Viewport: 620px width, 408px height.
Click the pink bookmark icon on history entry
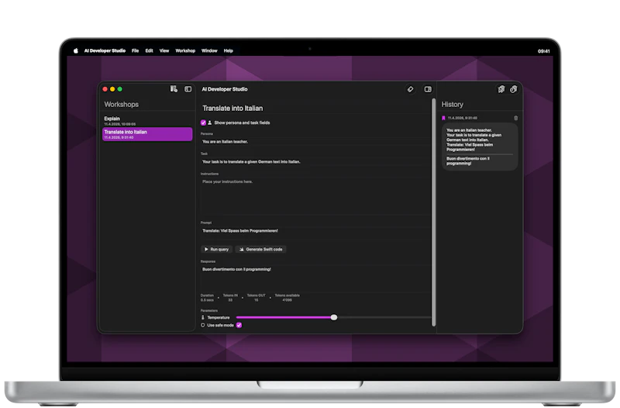[443, 118]
